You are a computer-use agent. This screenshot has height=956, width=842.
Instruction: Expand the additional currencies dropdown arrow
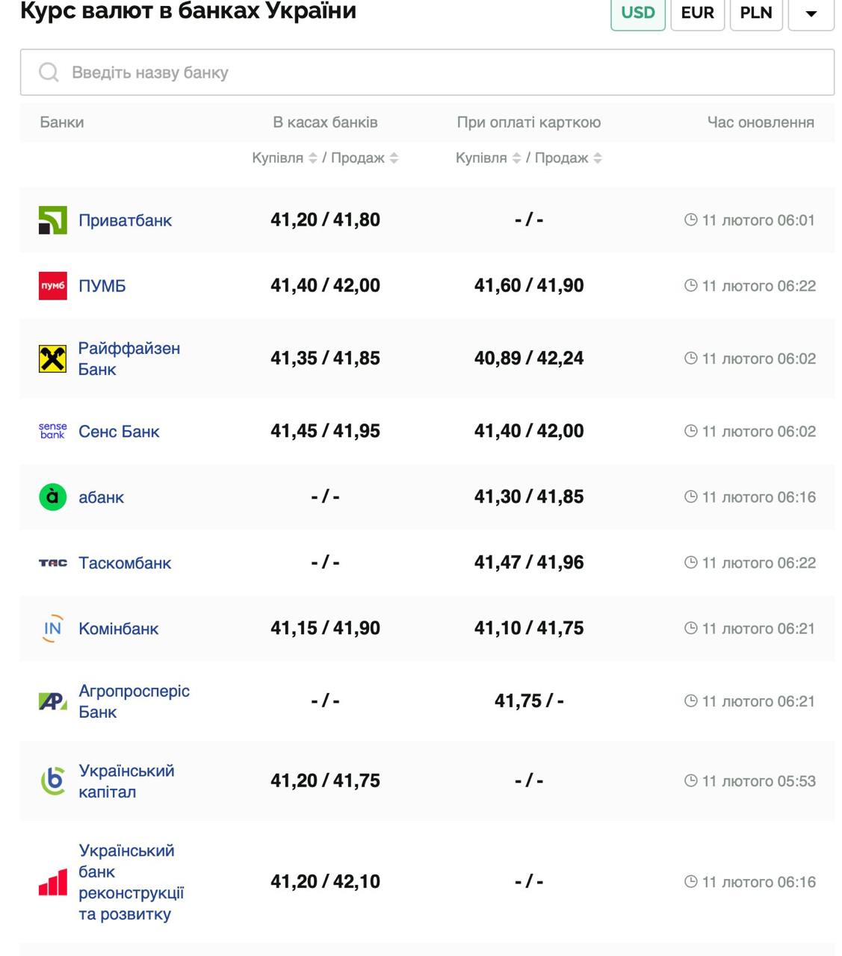click(811, 13)
